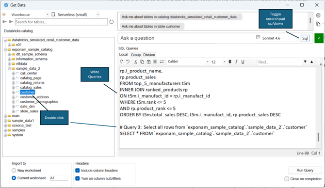Viewport: 325px width, 188px height.
Task: Select the customer table in tree
Action: click(27, 92)
